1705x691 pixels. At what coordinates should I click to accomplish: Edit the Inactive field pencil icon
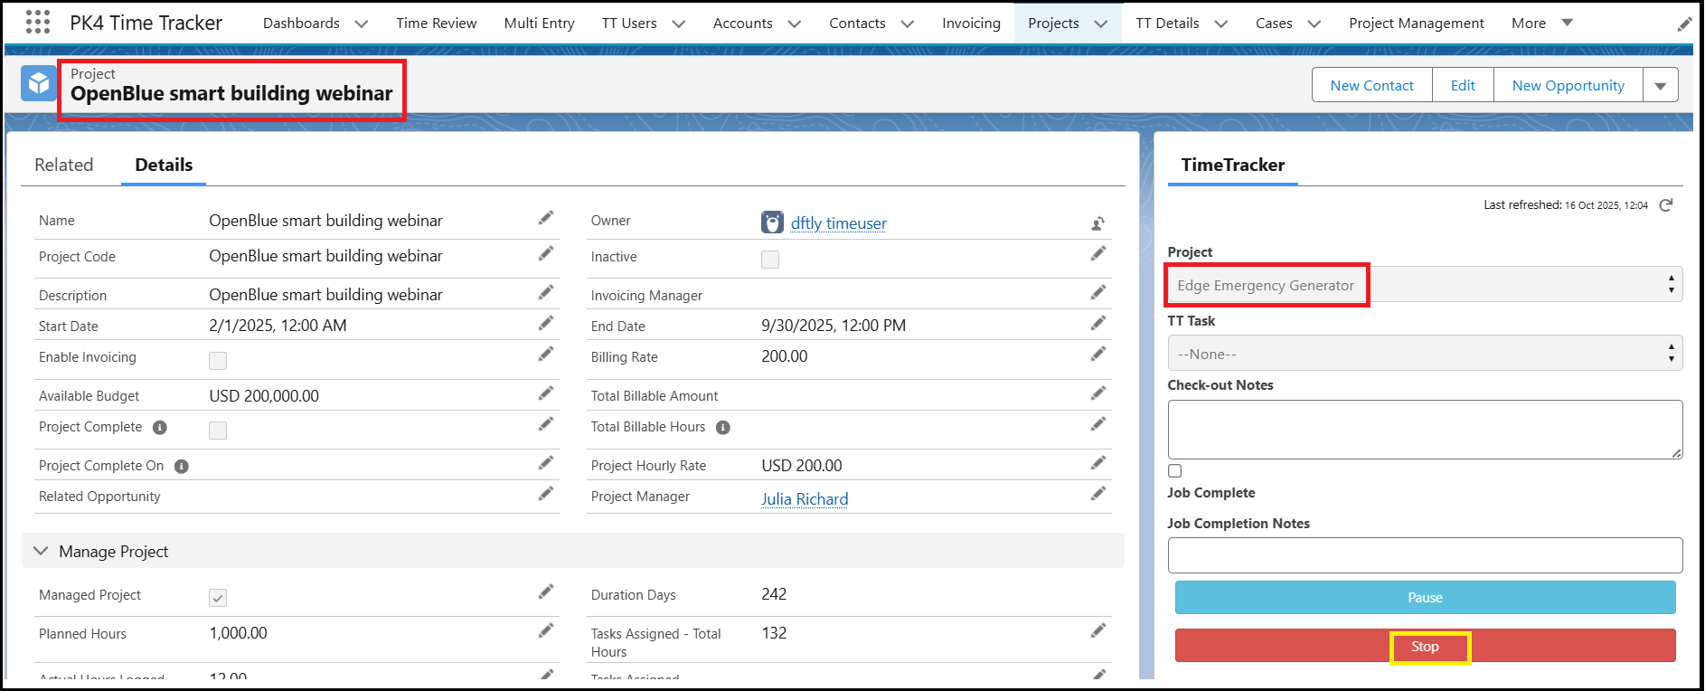1098,254
